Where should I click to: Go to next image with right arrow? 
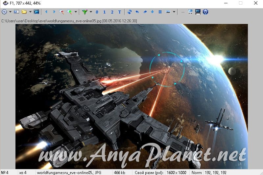click(x=54, y=12)
